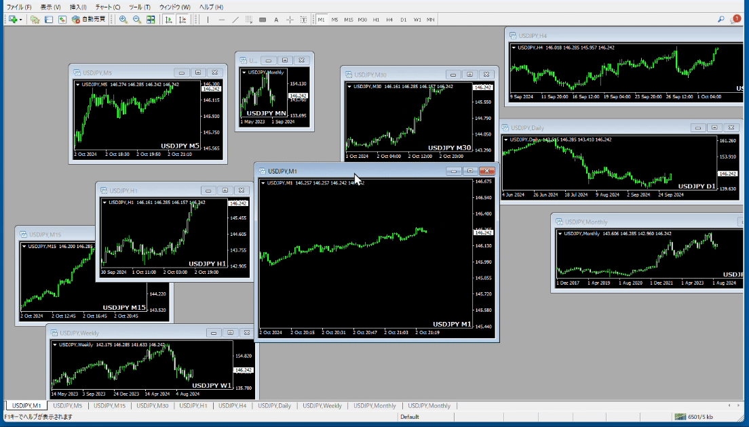Switch to MN timeframe in toolbar

tap(431, 20)
